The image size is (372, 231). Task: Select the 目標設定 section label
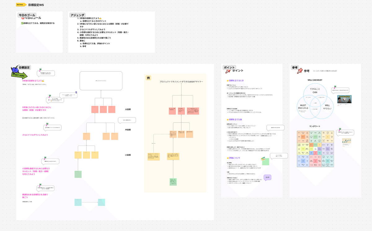(24, 67)
